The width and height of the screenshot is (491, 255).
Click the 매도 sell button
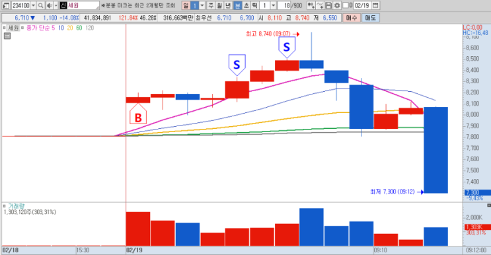click(371, 18)
